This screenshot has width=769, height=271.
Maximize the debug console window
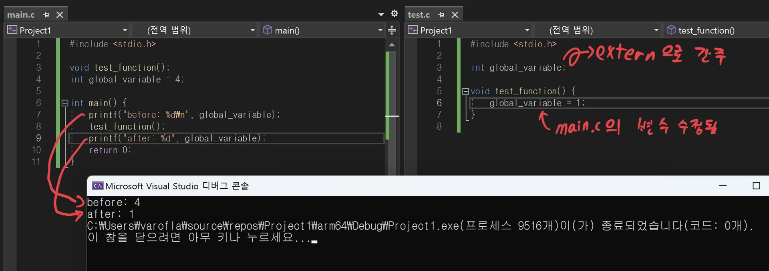(x=756, y=186)
